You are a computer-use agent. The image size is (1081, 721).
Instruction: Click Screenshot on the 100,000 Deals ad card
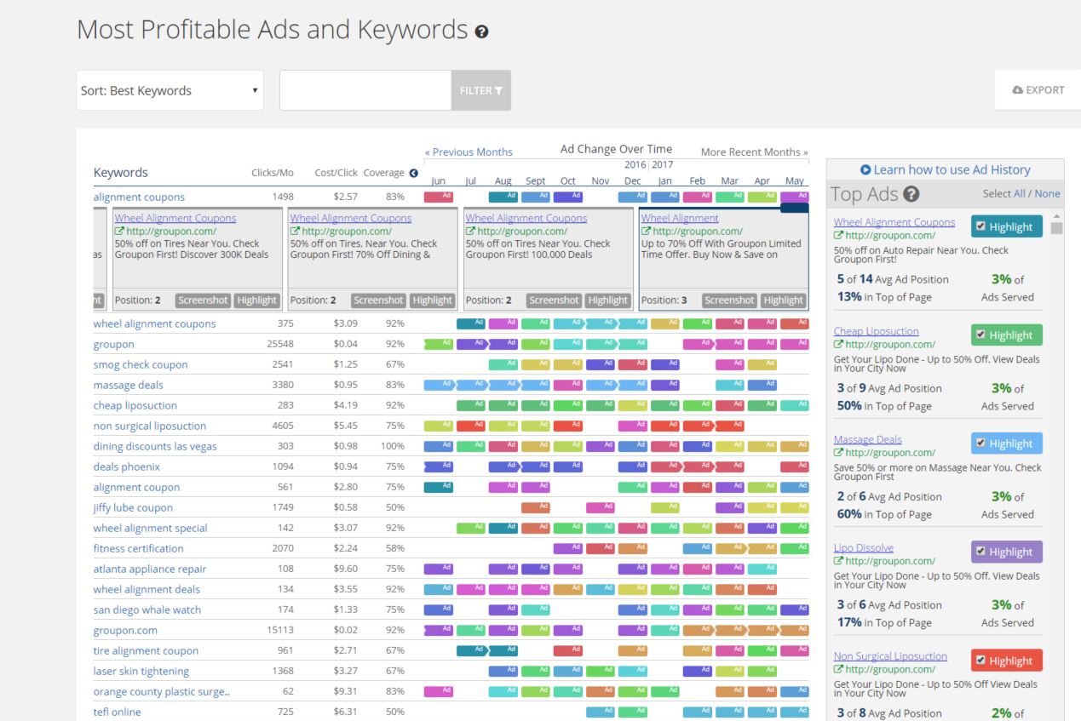click(554, 300)
